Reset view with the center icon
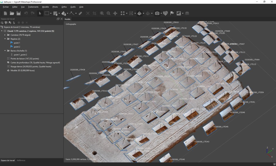Image resolution: width=276 pixels, height=166 pixels. click(x=115, y=13)
